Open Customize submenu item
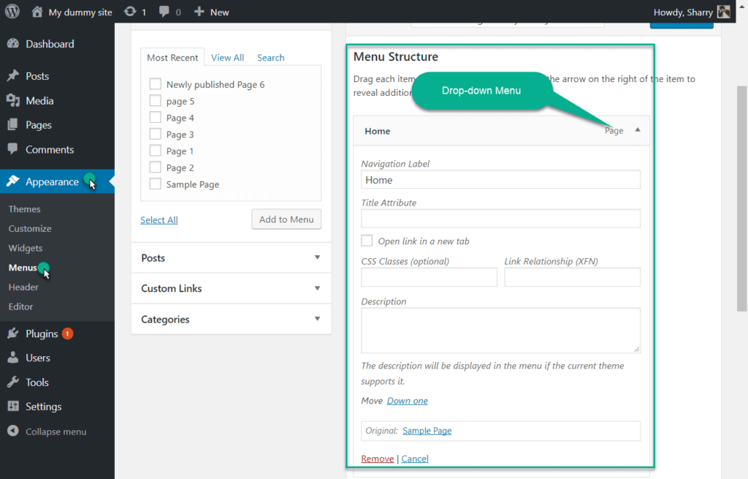The width and height of the screenshot is (748, 479). click(29, 229)
